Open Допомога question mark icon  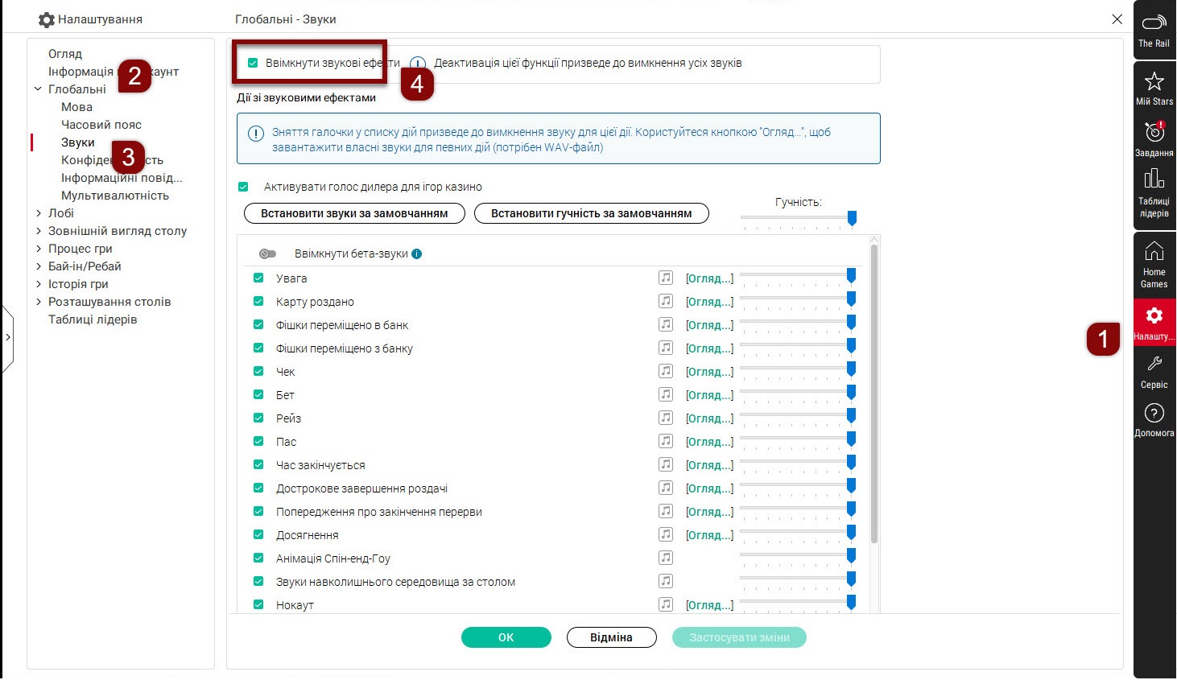point(1154,414)
